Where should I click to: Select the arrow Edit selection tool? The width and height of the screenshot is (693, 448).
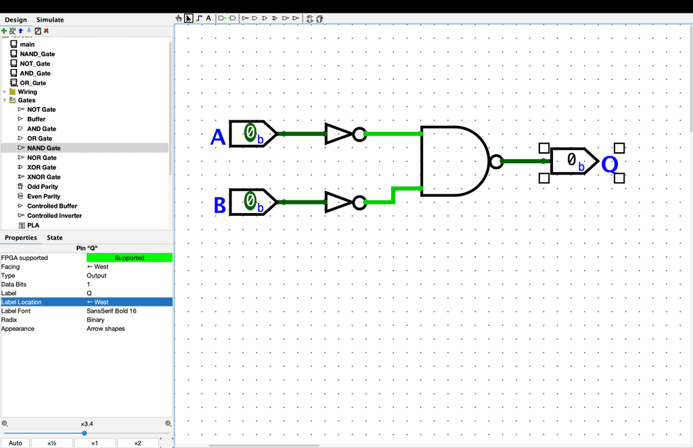(189, 18)
